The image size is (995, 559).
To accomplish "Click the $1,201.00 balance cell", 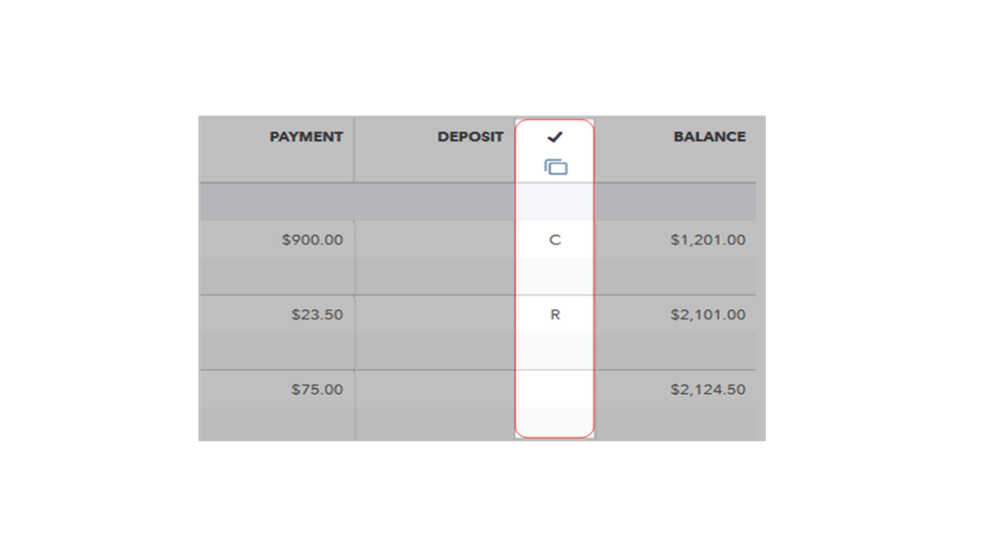I will point(707,240).
